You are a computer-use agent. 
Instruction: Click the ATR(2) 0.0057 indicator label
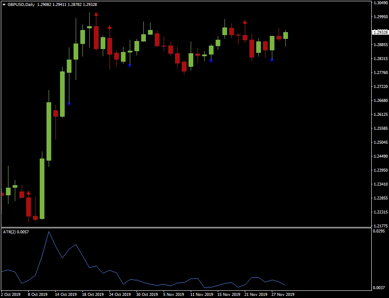point(16,232)
